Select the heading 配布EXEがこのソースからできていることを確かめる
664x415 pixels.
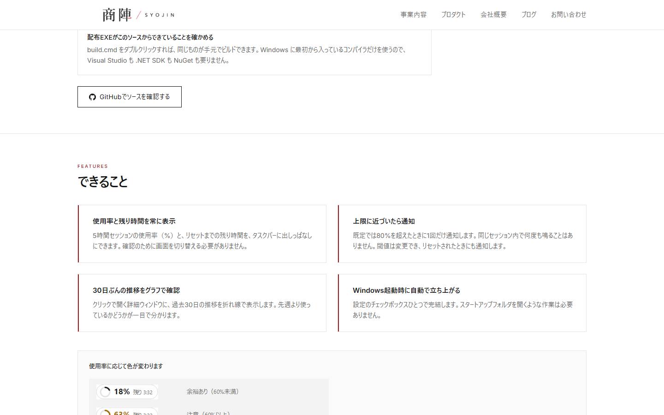150,37
